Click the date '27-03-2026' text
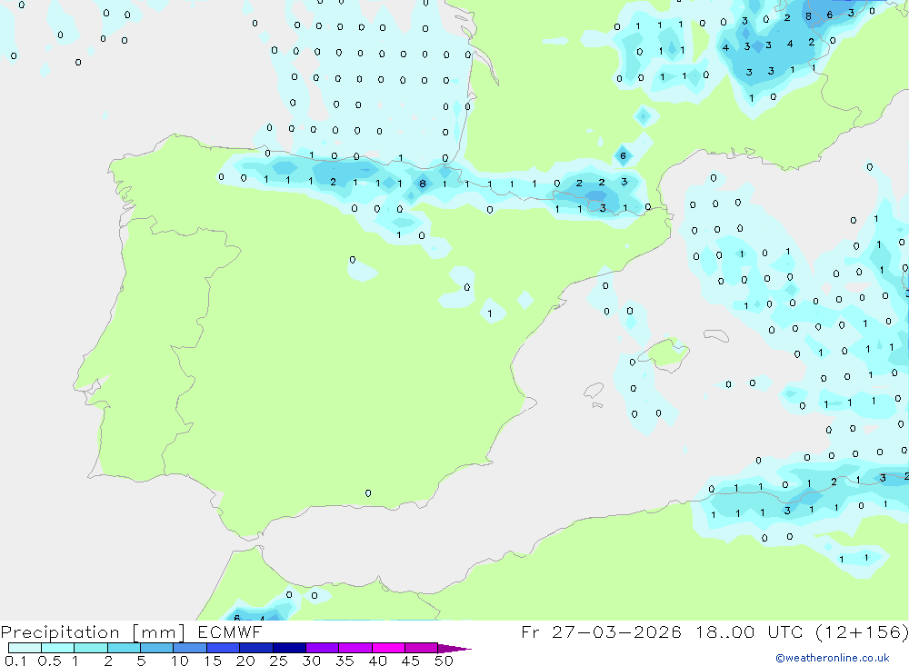909x666 pixels. (617, 631)
